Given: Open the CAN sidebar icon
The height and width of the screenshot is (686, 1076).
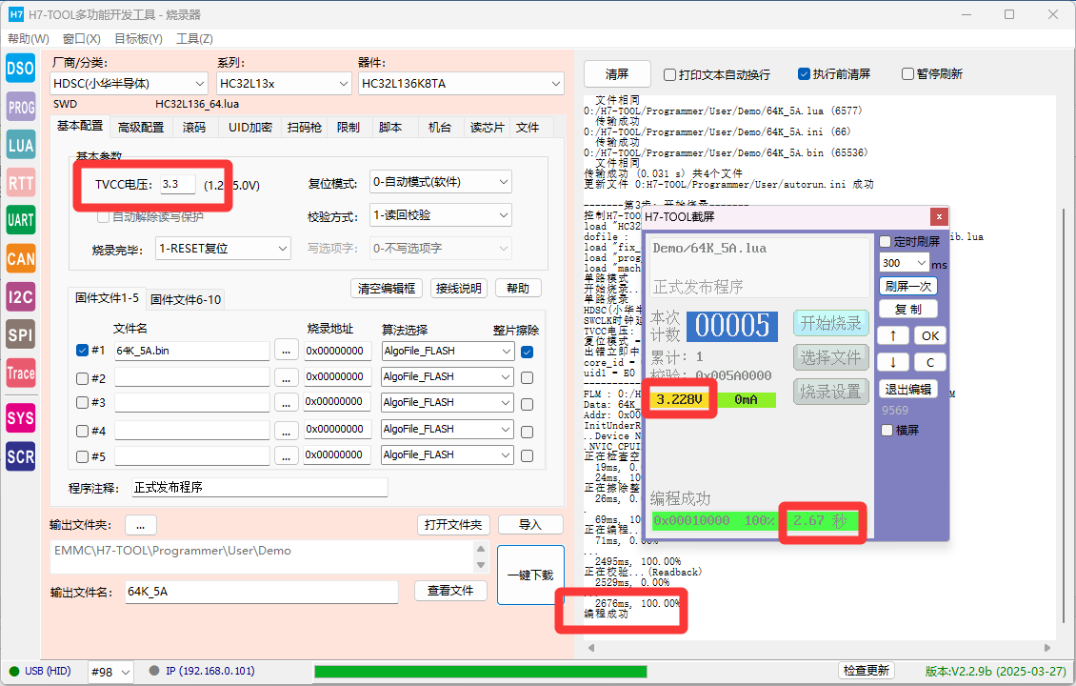Looking at the screenshot, I should coord(21,259).
